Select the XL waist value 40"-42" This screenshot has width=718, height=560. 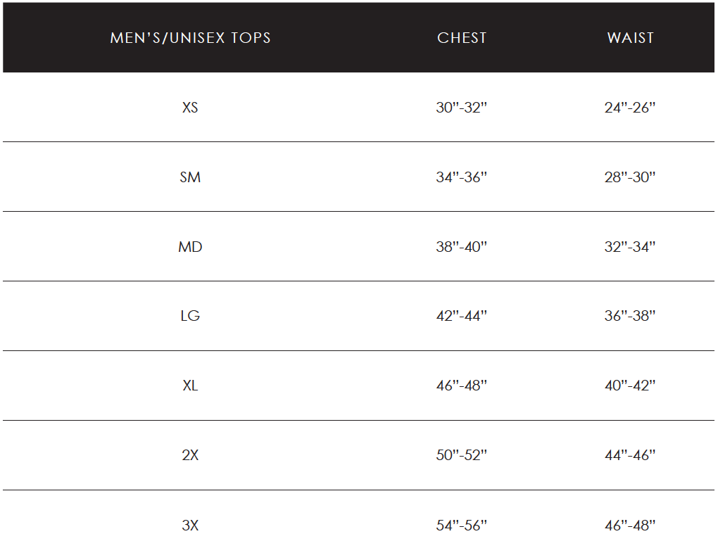pyautogui.click(x=630, y=386)
